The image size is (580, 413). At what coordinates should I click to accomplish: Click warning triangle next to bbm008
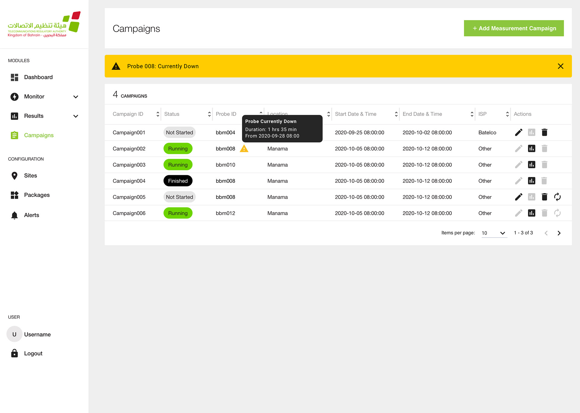pos(244,149)
